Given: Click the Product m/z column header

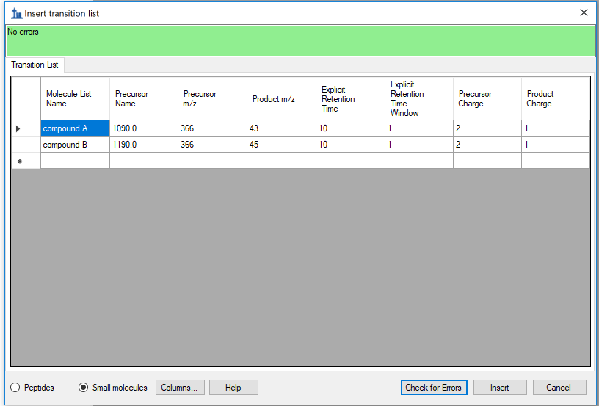Looking at the screenshot, I should [x=280, y=99].
